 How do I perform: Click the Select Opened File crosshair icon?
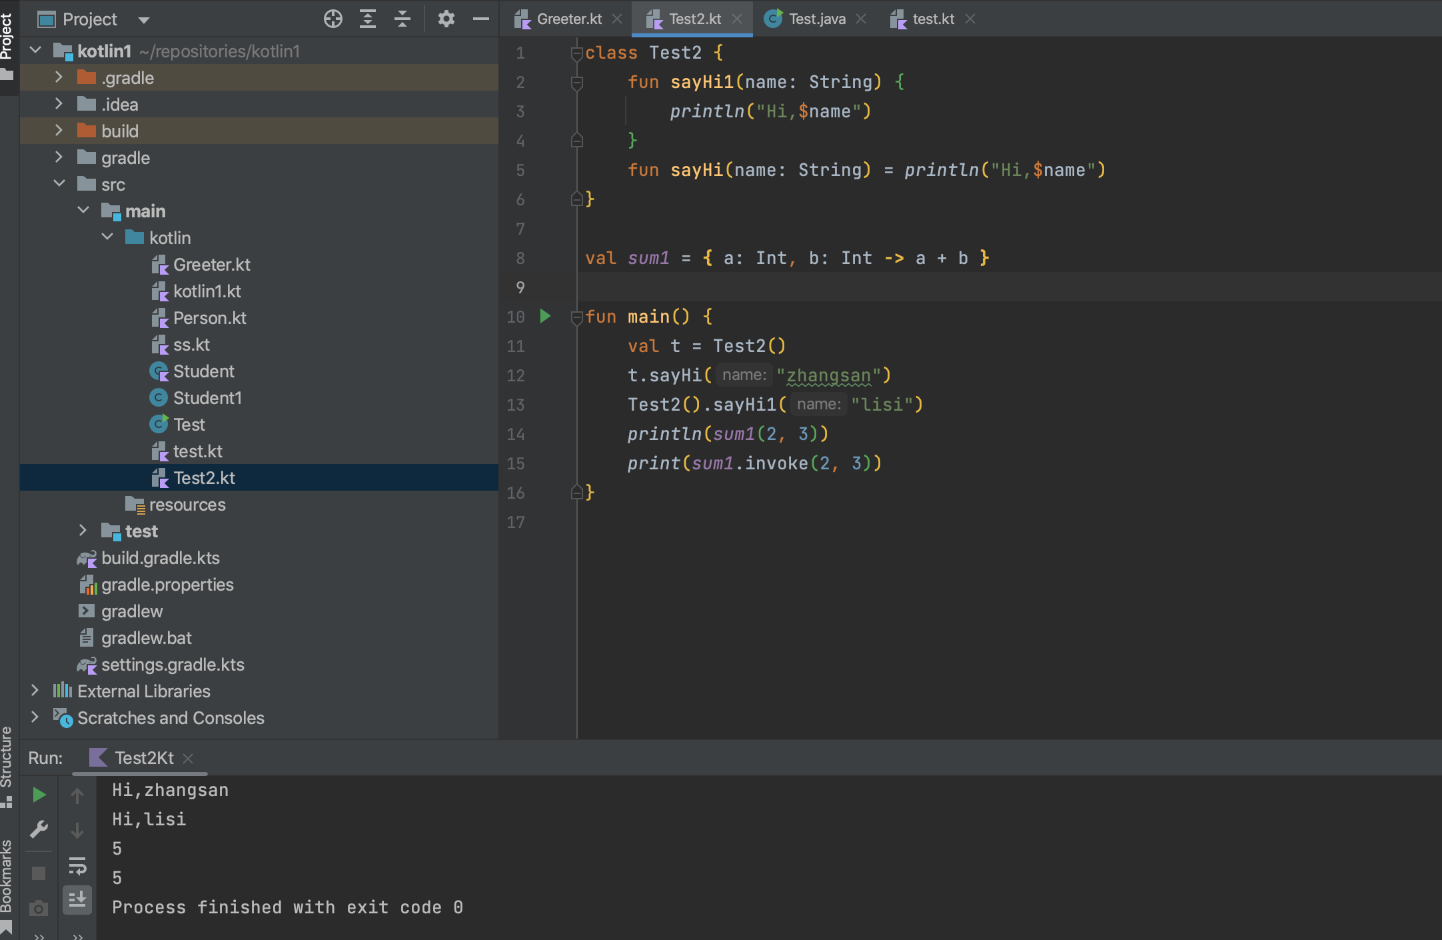(x=333, y=19)
